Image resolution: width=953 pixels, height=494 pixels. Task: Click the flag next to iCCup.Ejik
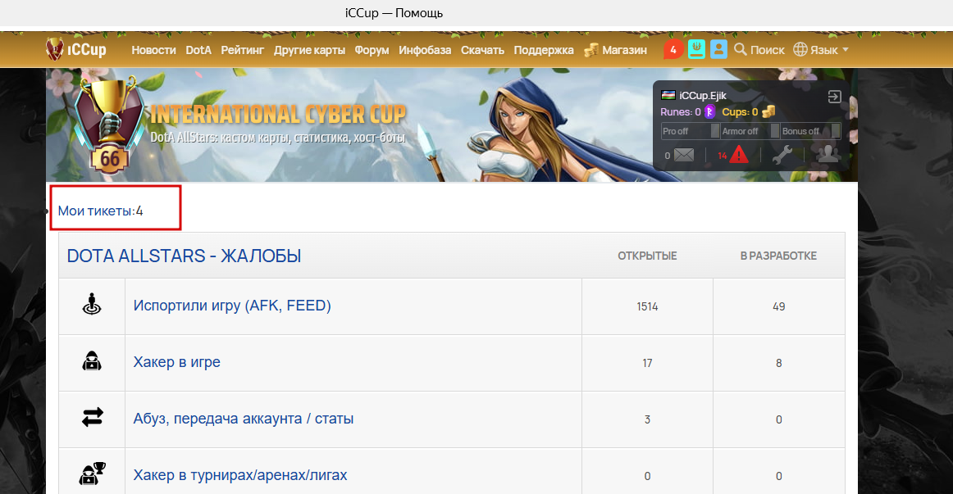point(668,95)
